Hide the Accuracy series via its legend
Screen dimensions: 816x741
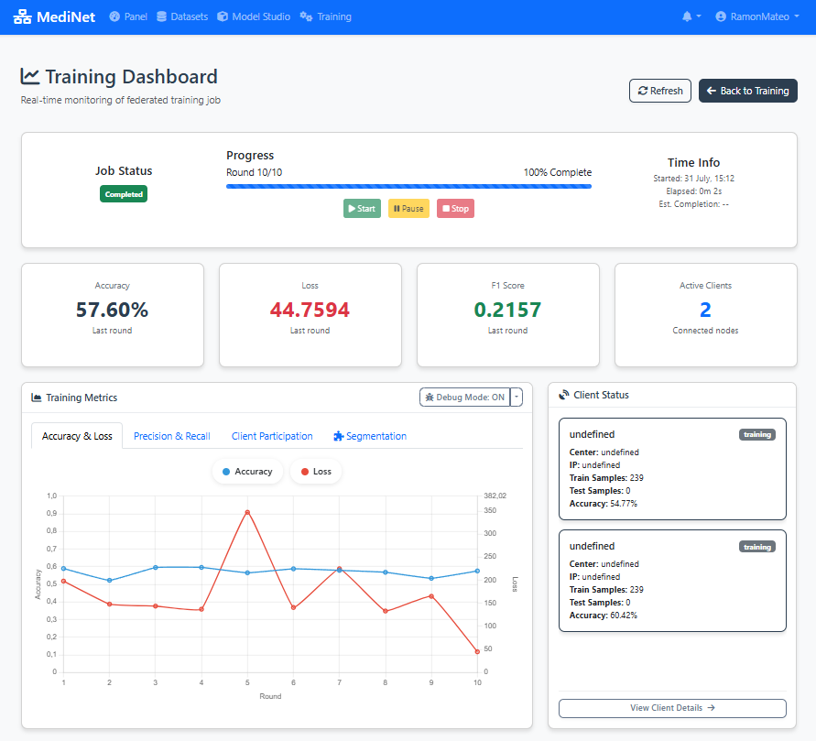246,471
